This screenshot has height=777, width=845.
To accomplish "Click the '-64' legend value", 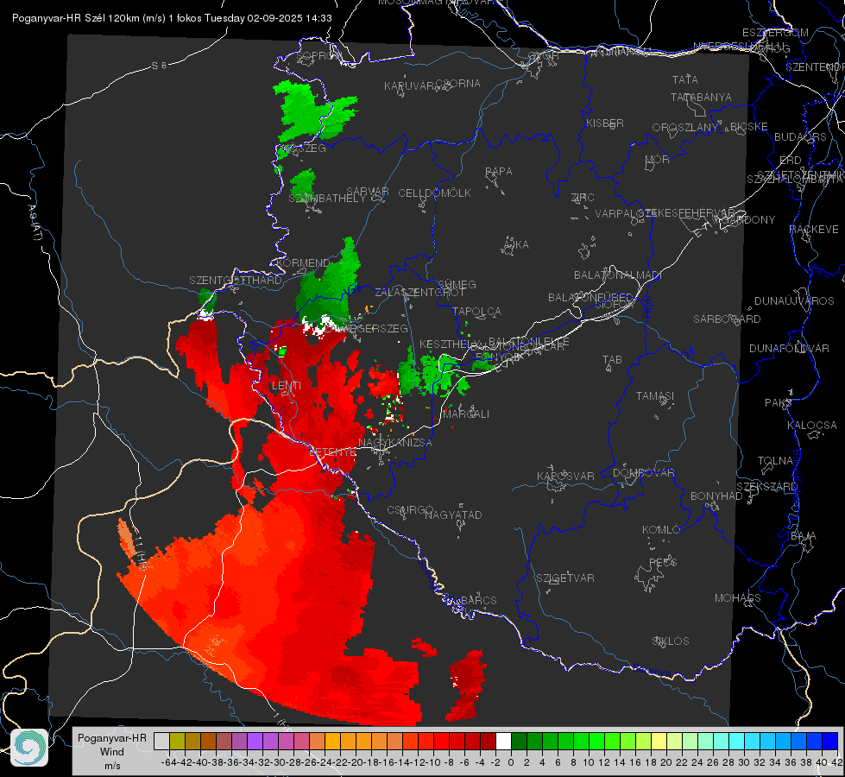I will point(169,762).
